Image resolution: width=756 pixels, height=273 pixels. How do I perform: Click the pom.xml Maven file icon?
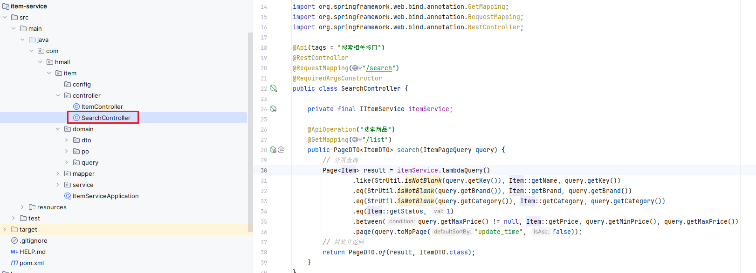coord(14,263)
